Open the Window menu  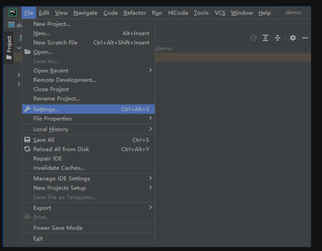pos(242,13)
